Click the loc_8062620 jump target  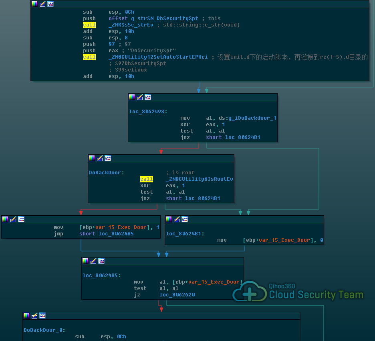coord(177,294)
